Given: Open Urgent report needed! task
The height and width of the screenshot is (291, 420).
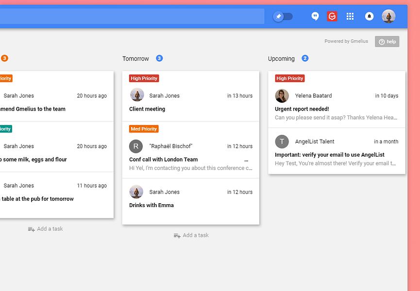Looking at the screenshot, I should (302, 109).
